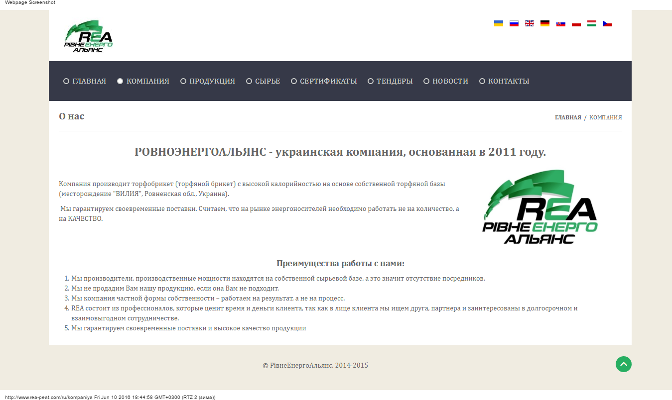Screen dimensions: 672x400
Task: Select the Russian flag icon
Action: [x=514, y=23]
